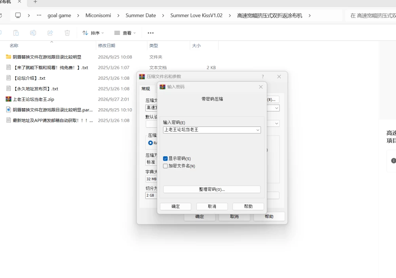This screenshot has width=396, height=278.
Task: Select file 最新地址及APP请发邮箱自动获取
Action: point(53,121)
